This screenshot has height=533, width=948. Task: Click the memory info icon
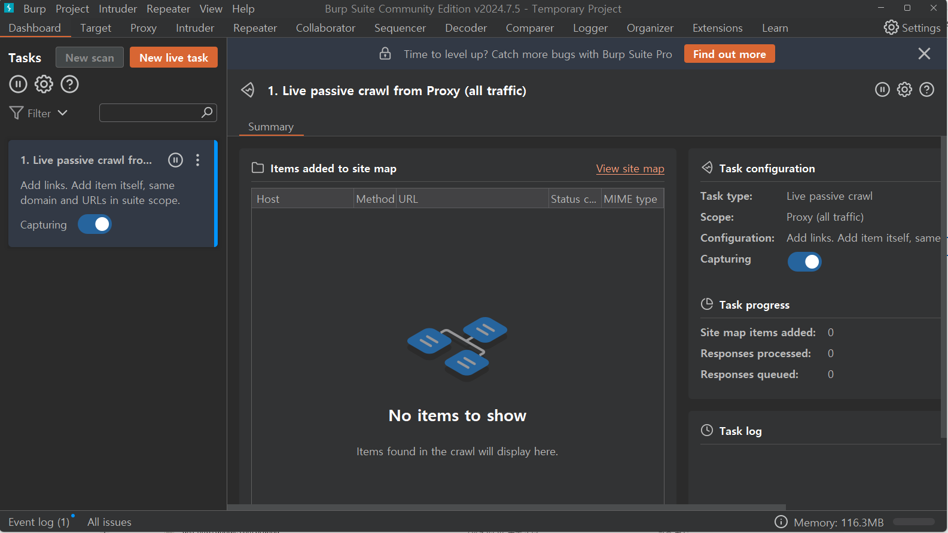tap(781, 522)
